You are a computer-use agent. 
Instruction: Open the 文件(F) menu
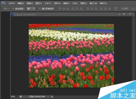tap(12, 3)
